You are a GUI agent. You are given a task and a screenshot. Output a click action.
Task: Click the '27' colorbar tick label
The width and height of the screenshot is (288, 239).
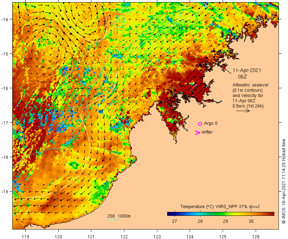coord(175,221)
